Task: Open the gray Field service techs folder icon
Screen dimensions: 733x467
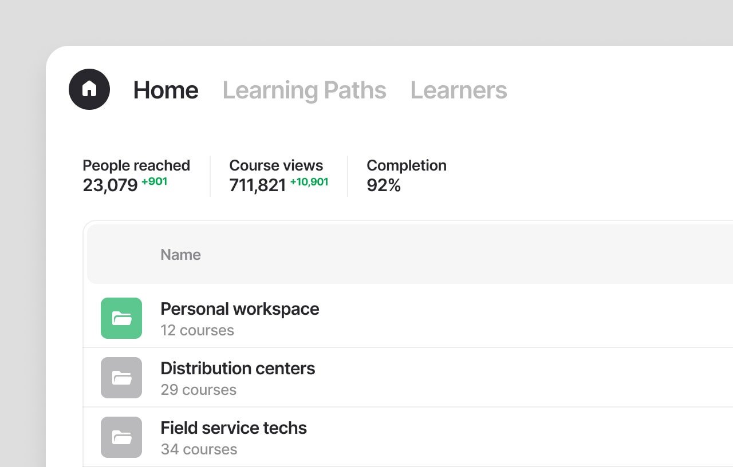Action: [x=121, y=437]
